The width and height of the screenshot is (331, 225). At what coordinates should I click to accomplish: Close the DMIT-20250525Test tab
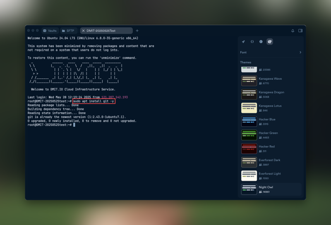[x=83, y=31]
